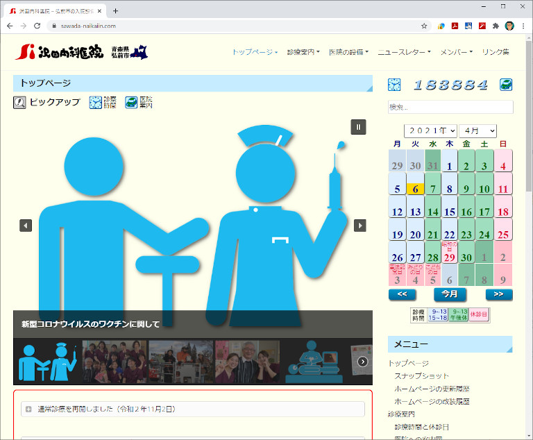Jump to current month with 今月 button
This screenshot has width=533, height=440.
[x=450, y=294]
